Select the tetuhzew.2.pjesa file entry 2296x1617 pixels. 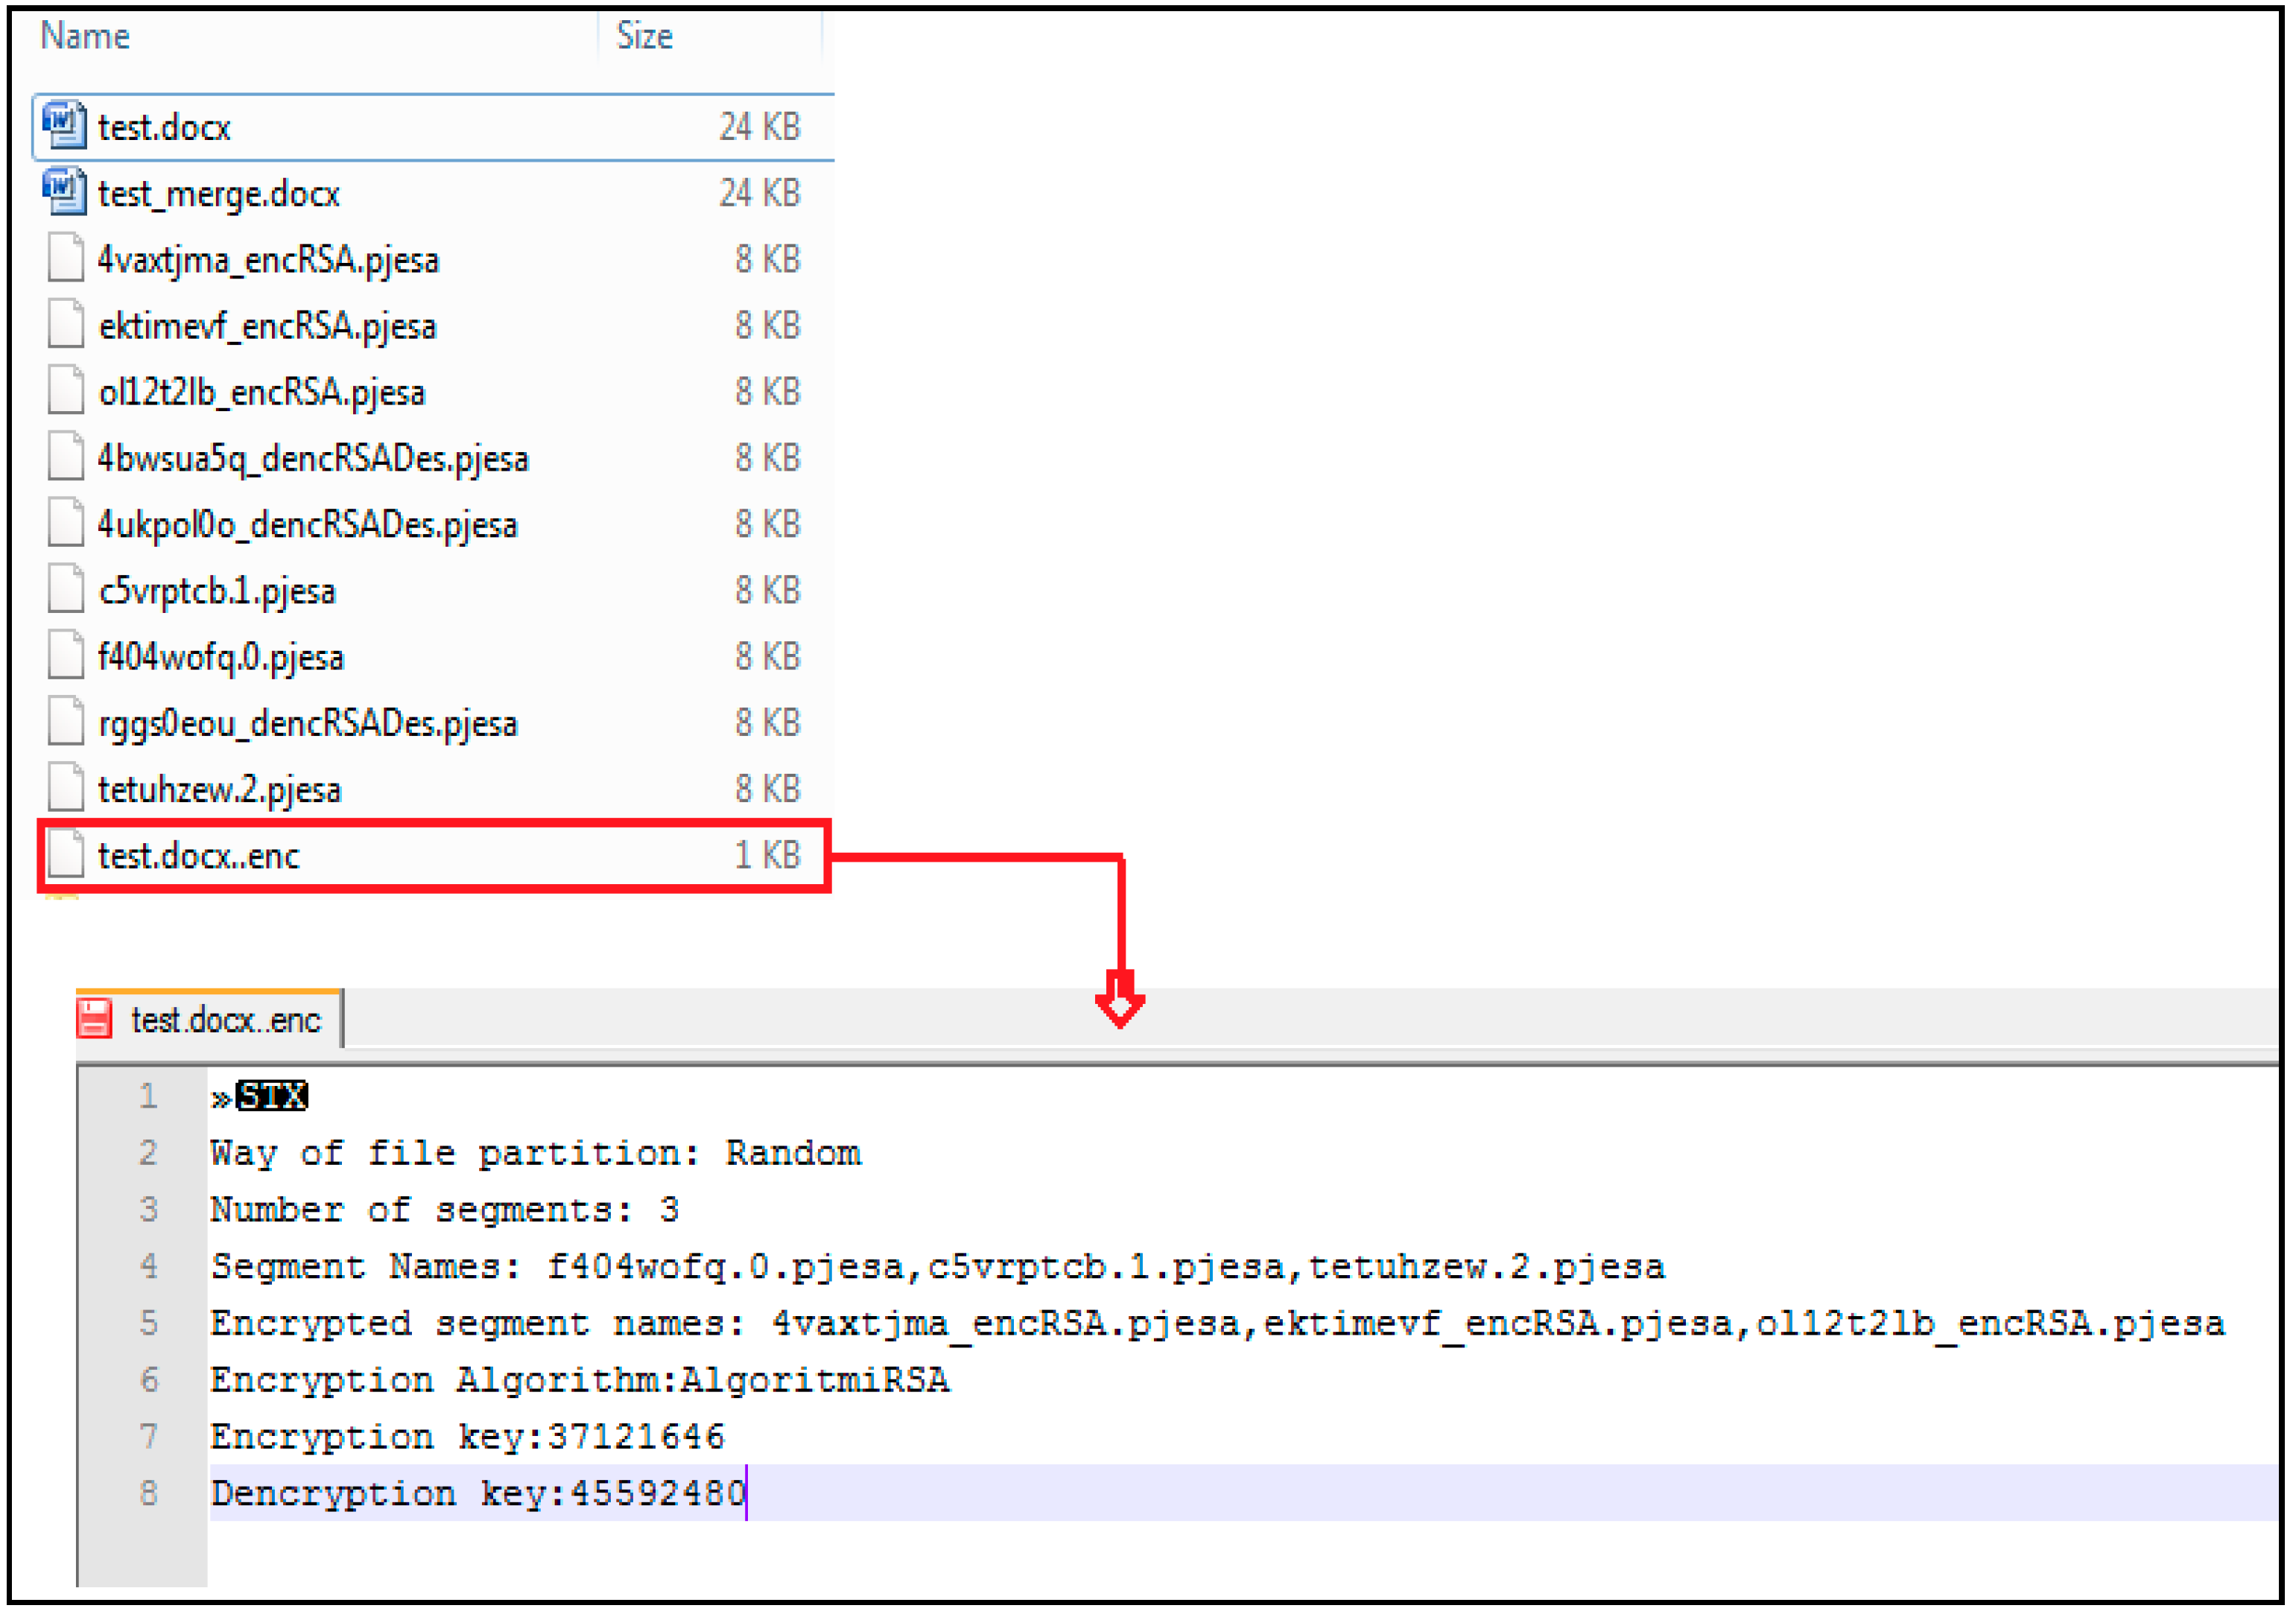pyautogui.click(x=220, y=789)
